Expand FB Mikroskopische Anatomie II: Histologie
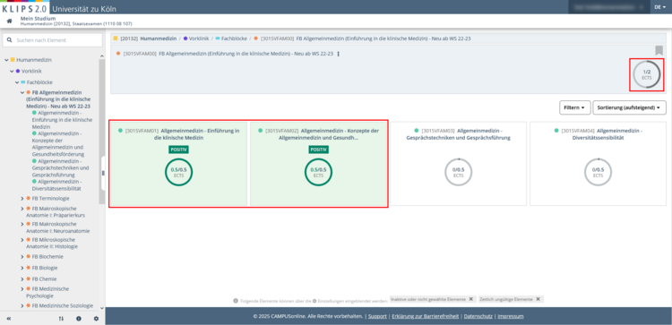Viewport: 672px width, 325px height. (22, 240)
